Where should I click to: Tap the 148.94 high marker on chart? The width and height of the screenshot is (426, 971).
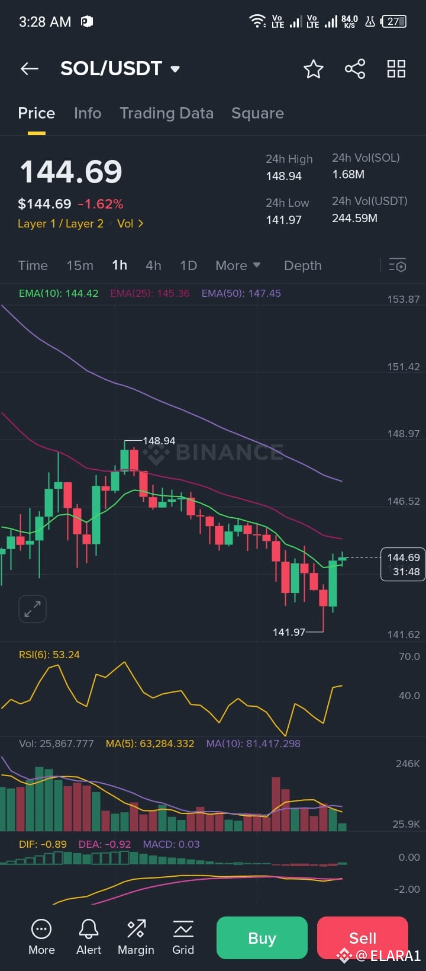pyautogui.click(x=159, y=441)
